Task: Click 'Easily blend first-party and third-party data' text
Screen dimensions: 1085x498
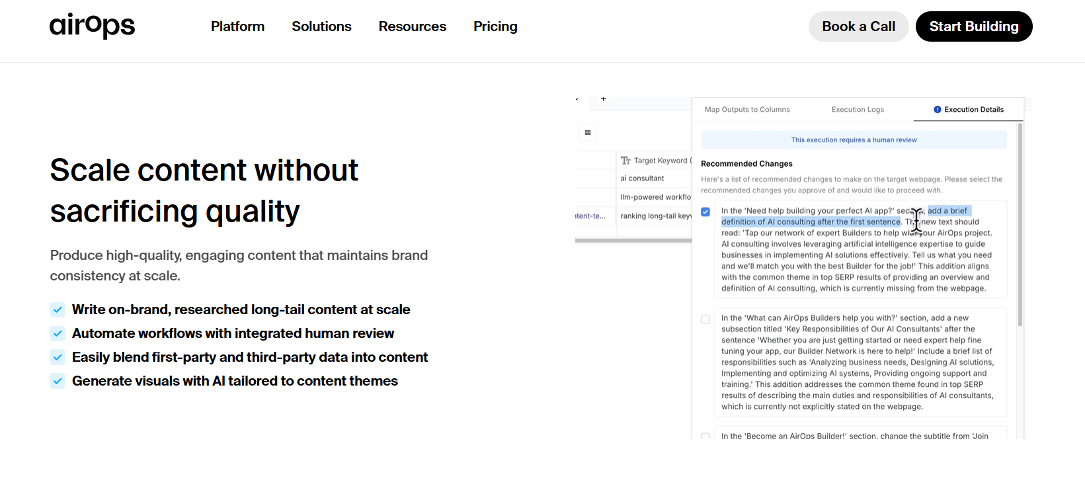Action: point(250,357)
